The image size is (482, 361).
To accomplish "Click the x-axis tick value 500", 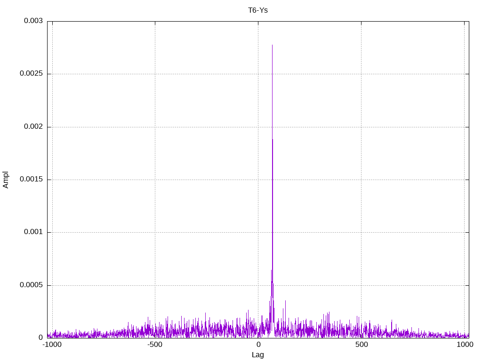I will [x=361, y=345].
